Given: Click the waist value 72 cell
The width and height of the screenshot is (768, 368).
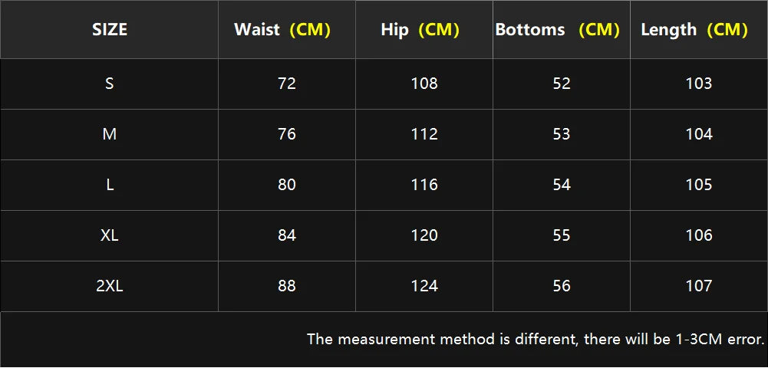Looking at the screenshot, I should click(287, 84).
